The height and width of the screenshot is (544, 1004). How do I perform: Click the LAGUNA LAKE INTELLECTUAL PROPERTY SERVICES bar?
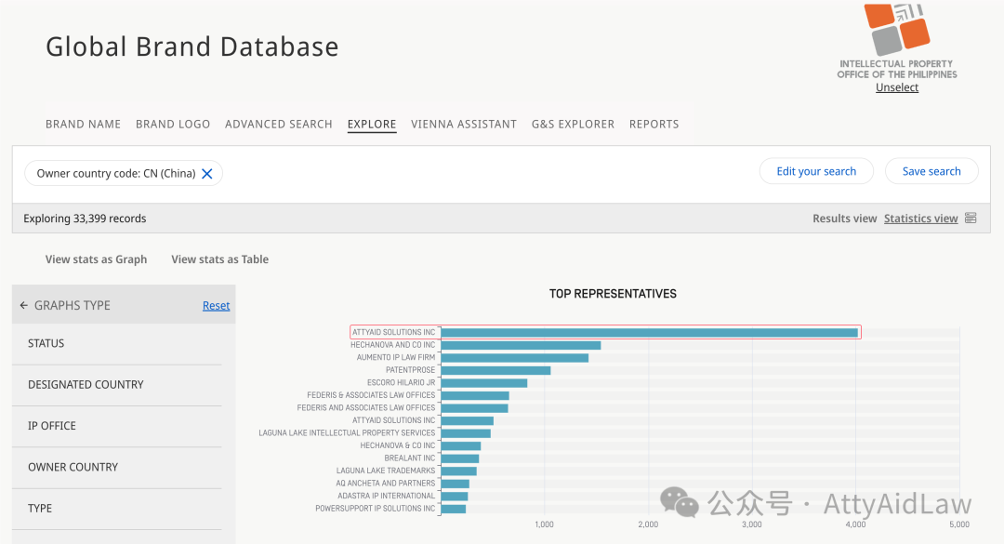(466, 433)
